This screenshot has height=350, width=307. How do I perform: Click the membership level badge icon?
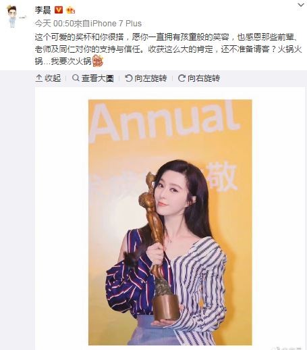[71, 10]
